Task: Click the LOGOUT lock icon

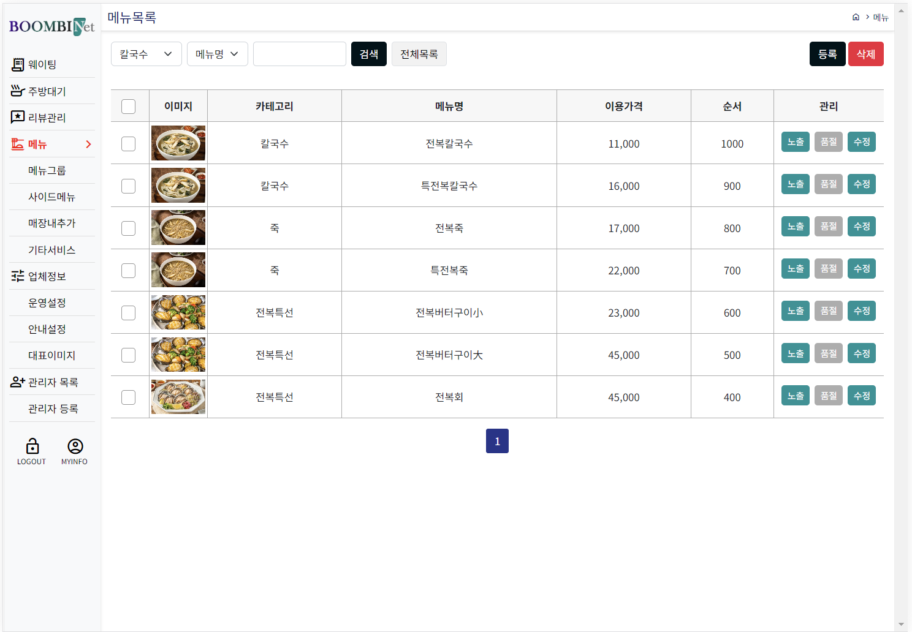Action: click(32, 446)
